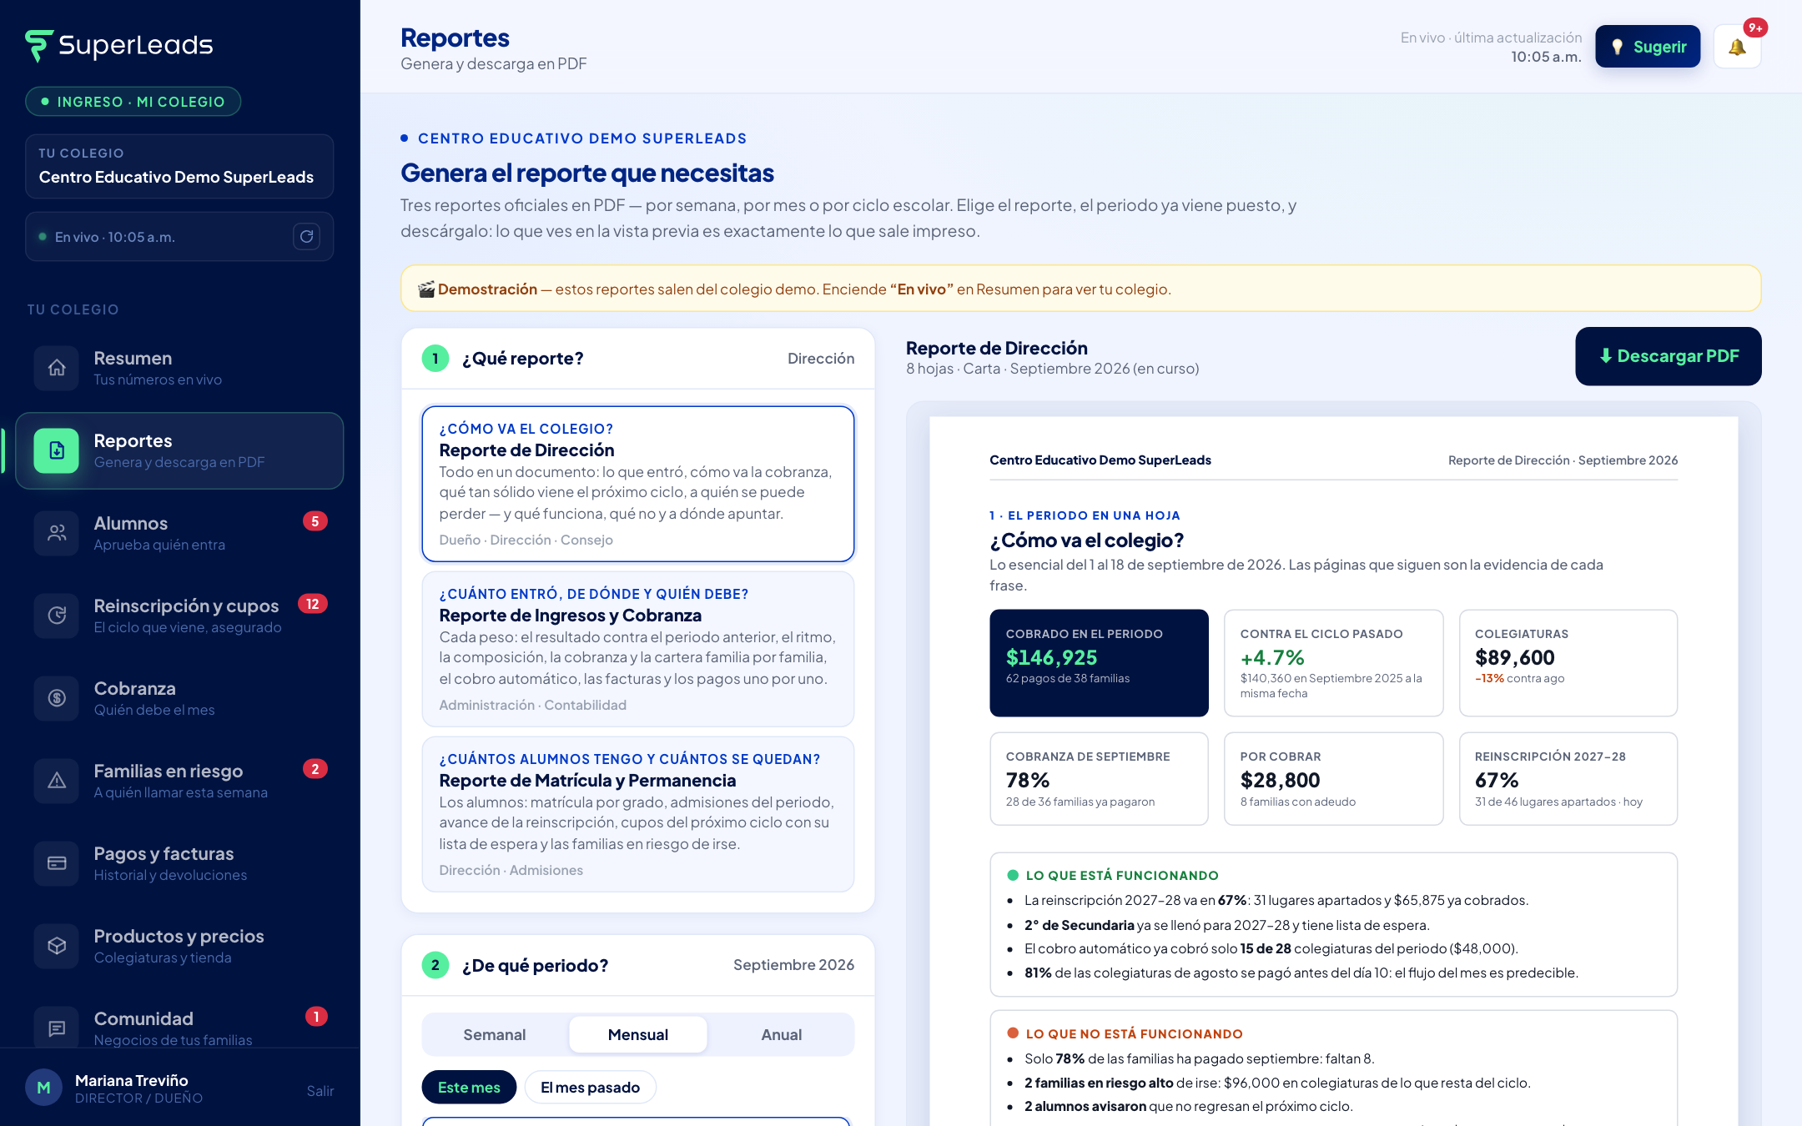This screenshot has width=1802, height=1126.
Task: Click the Reportes document icon in sidebar
Action: coord(57,450)
